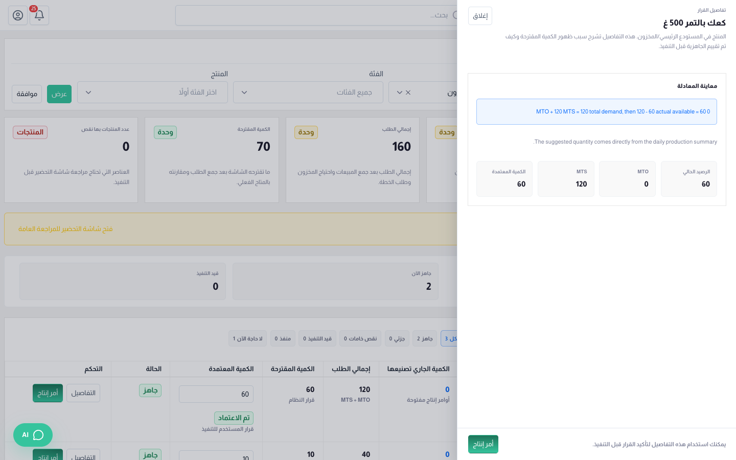Click the إجمالي الطلب 160 summary card
Screen dimensions: 736x460
click(353, 160)
